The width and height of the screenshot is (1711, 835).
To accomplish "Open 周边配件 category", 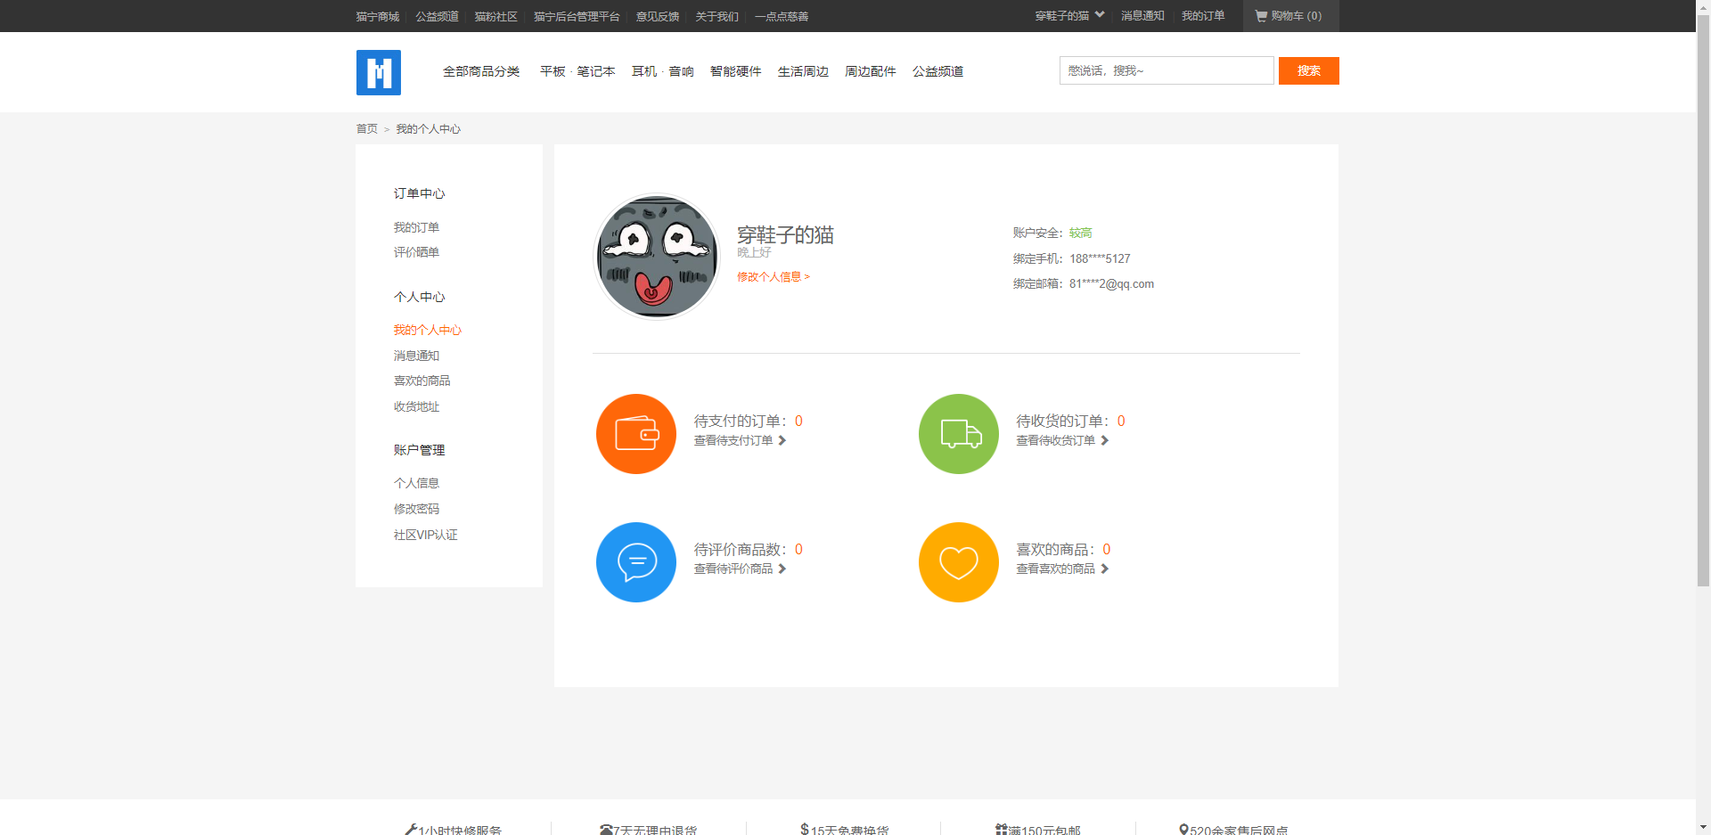I will click(871, 71).
